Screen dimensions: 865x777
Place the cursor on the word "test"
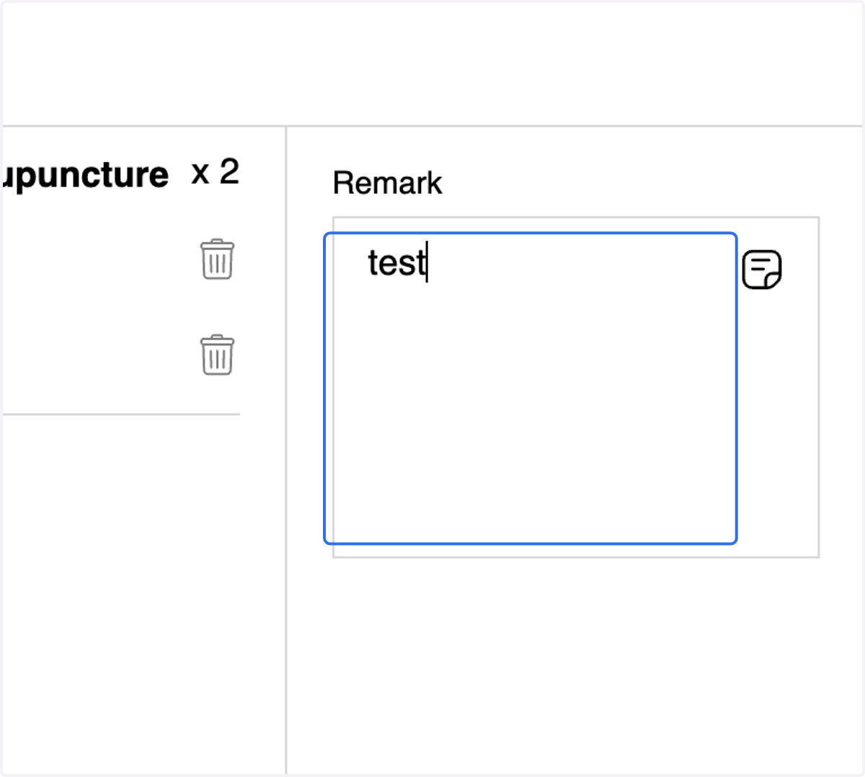[x=396, y=262]
